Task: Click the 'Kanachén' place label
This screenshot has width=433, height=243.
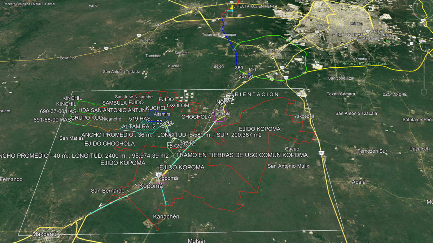Action: pyautogui.click(x=166, y=217)
